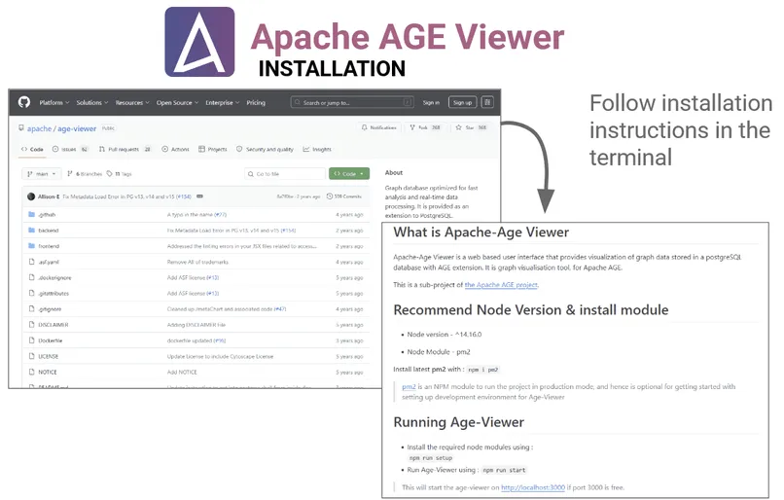Click the .gitignore file icon

pyautogui.click(x=31, y=309)
